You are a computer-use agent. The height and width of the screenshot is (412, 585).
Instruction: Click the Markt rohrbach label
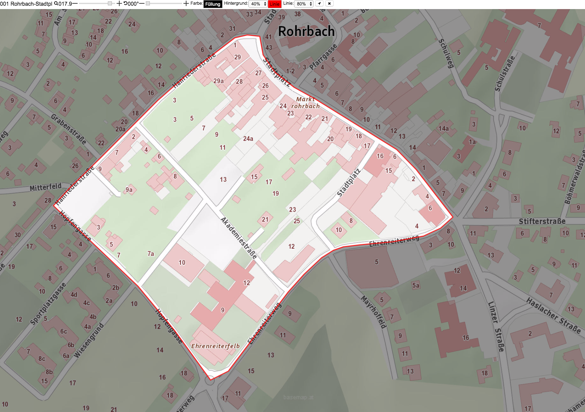305,102
